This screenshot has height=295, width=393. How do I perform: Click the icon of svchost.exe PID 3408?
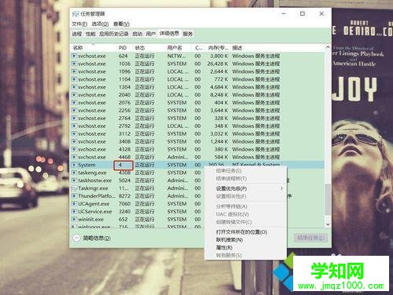coord(75,141)
